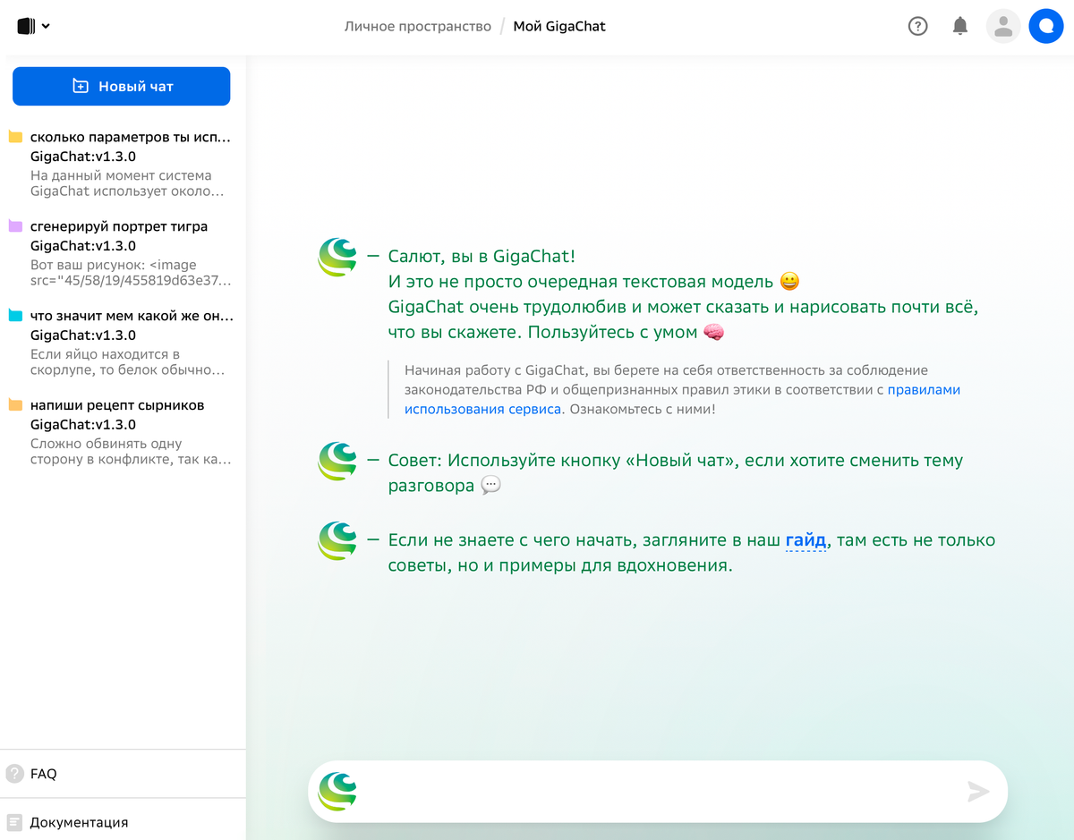Open the sidebar panel dropdown at top left
Viewport: 1074px width, 840px height.
coord(33,26)
